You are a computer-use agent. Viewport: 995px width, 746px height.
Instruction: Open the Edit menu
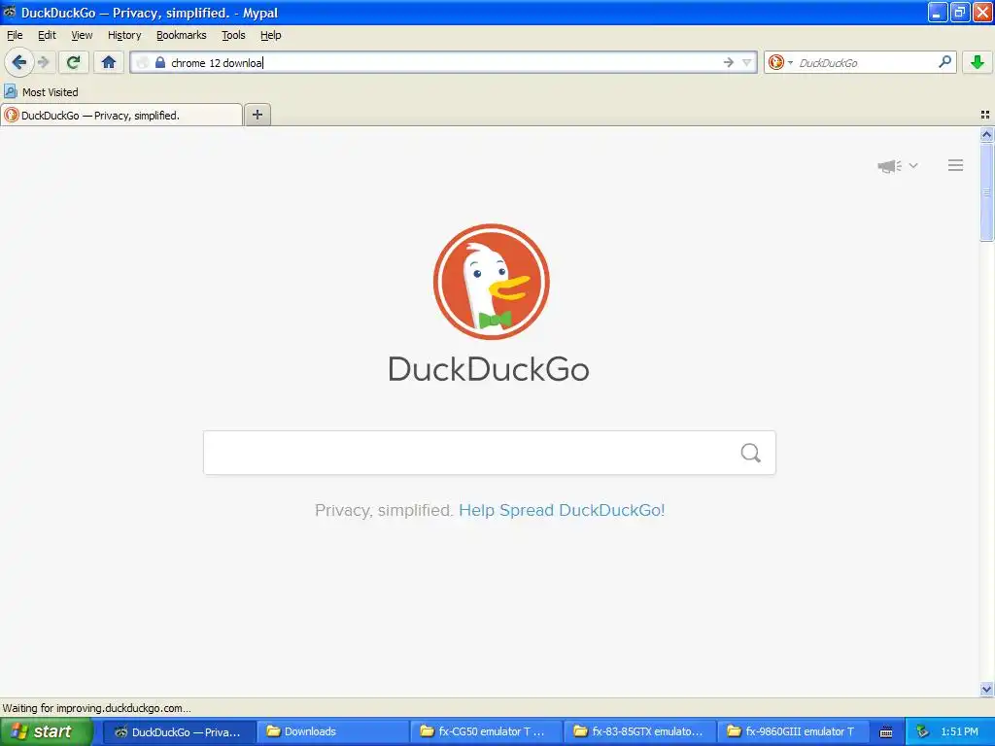coord(47,35)
